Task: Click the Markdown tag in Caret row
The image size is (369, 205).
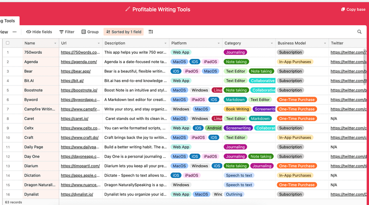Action: [x=260, y=119]
